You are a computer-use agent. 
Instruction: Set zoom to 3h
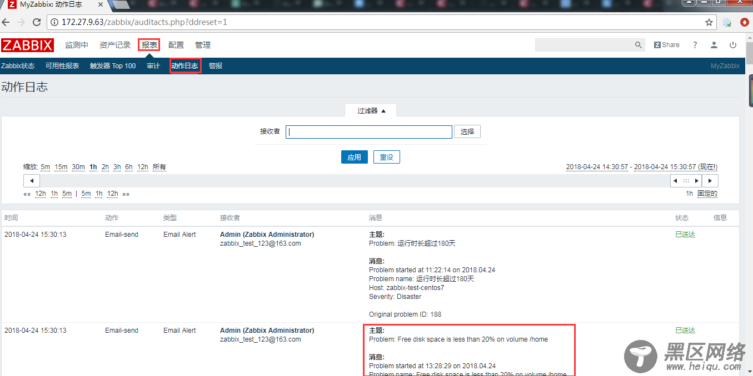click(117, 167)
